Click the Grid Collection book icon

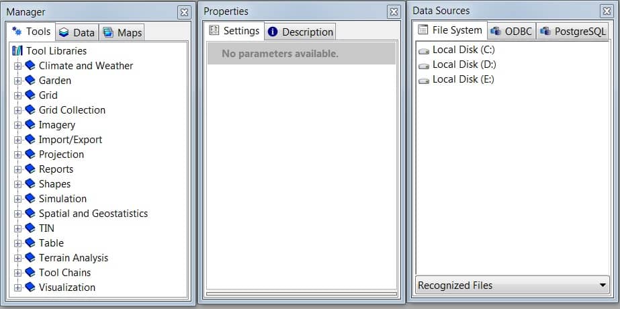(x=30, y=109)
